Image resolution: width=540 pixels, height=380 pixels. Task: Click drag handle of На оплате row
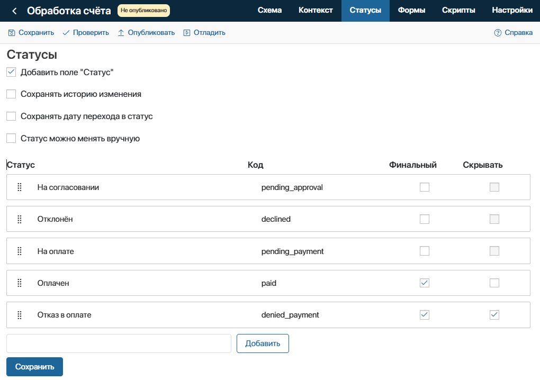pyautogui.click(x=20, y=251)
